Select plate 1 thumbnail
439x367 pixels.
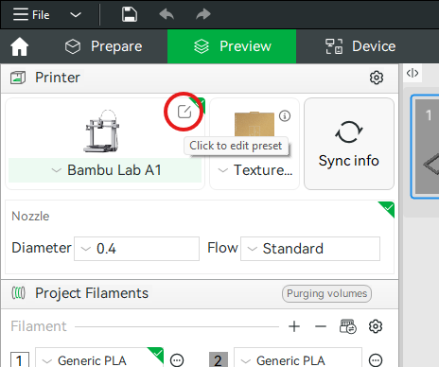pos(426,147)
